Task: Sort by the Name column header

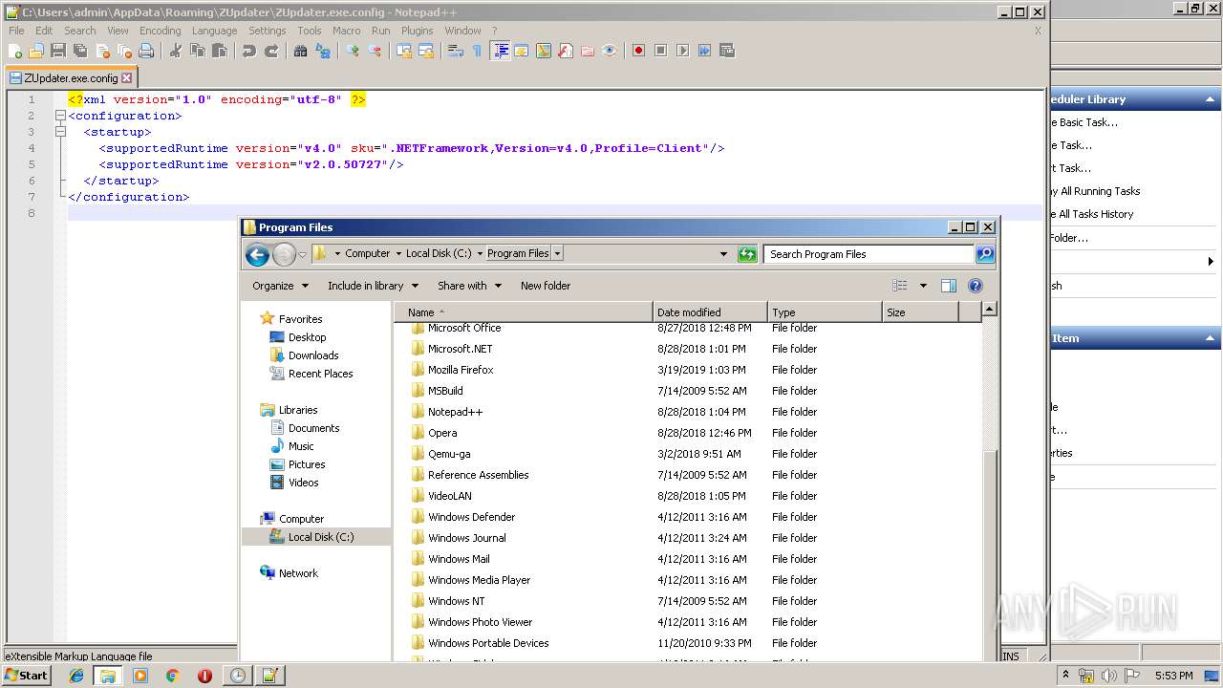Action: tap(524, 312)
